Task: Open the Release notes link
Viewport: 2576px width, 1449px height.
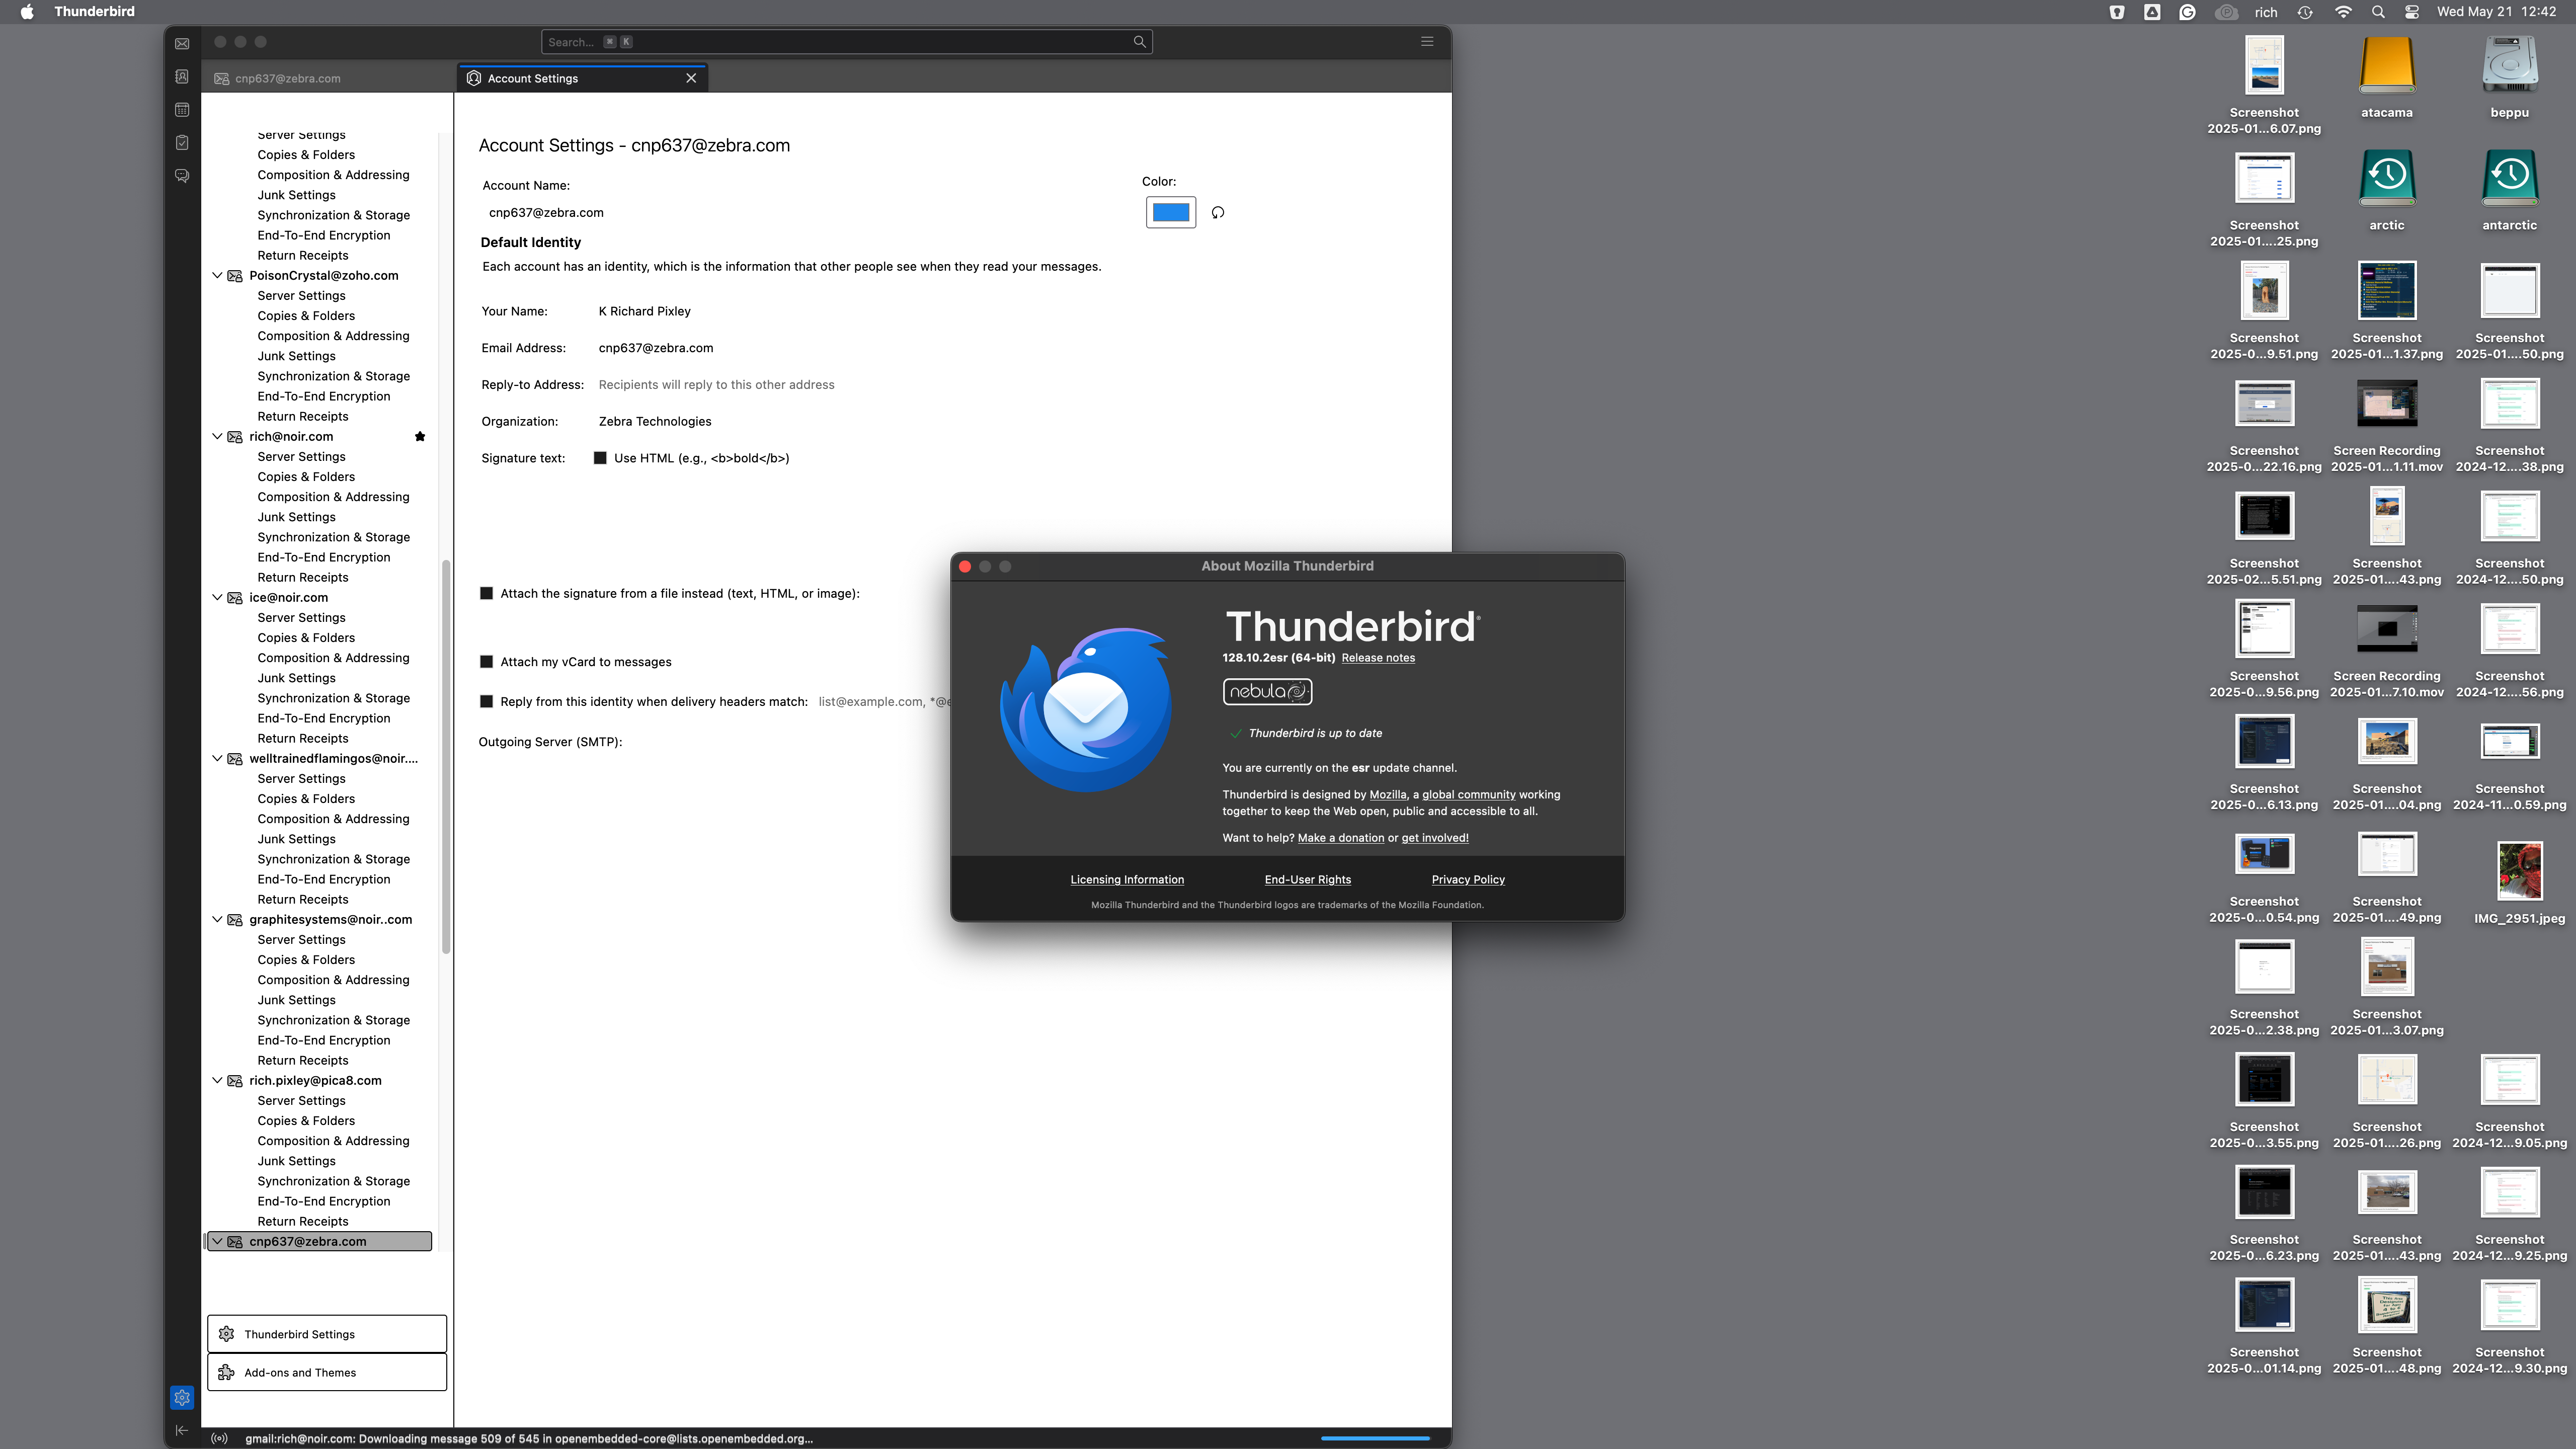Action: pos(1378,657)
